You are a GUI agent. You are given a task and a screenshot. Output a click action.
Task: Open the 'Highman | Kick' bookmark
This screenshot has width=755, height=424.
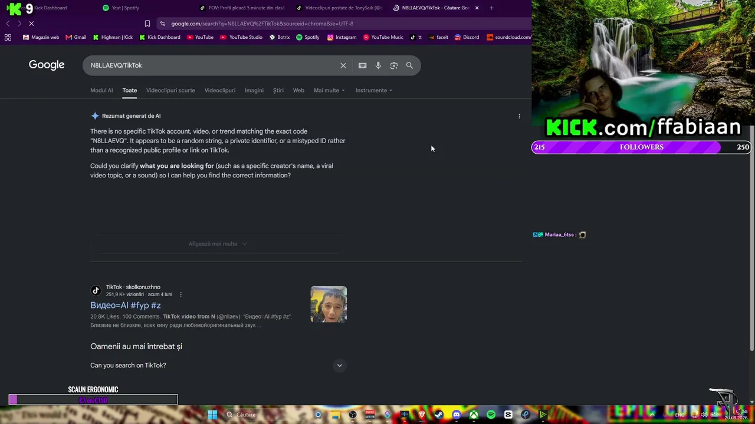(113, 37)
